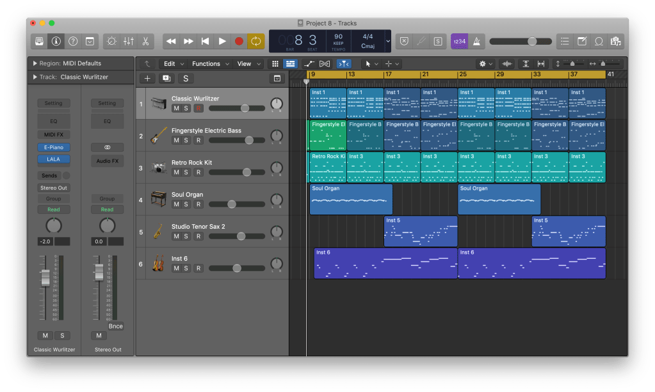Open the Mixer from toolbar

[x=129, y=41]
